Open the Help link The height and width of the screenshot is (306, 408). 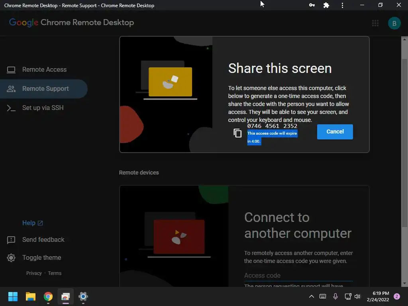pos(33,223)
